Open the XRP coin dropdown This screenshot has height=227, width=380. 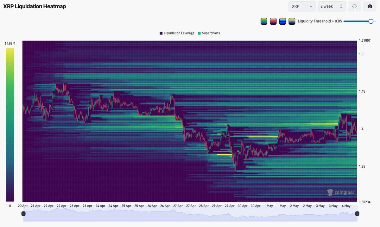[302, 6]
